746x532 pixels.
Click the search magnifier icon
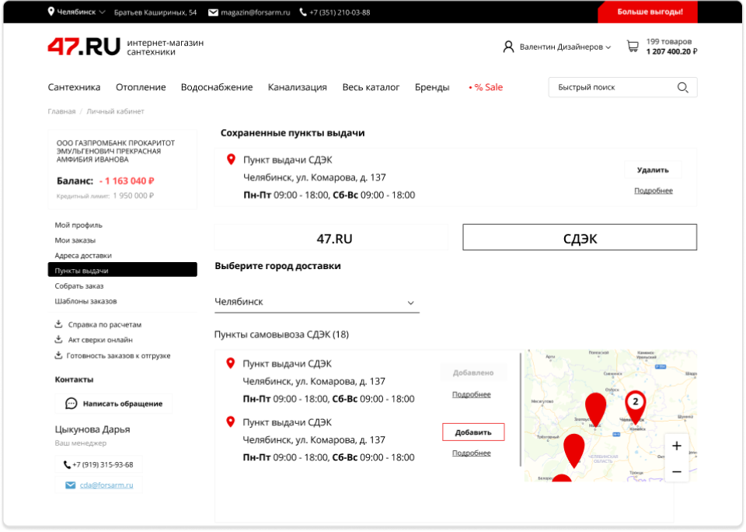click(x=682, y=87)
